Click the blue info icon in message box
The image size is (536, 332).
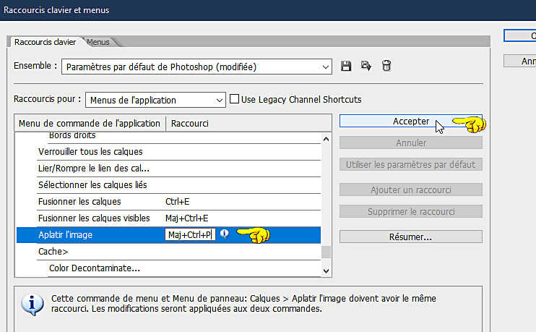[32, 305]
